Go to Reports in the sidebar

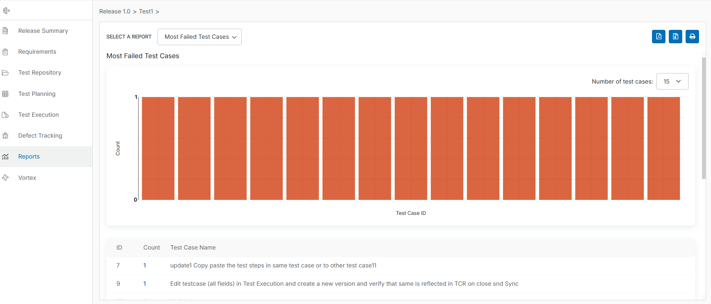[29, 157]
